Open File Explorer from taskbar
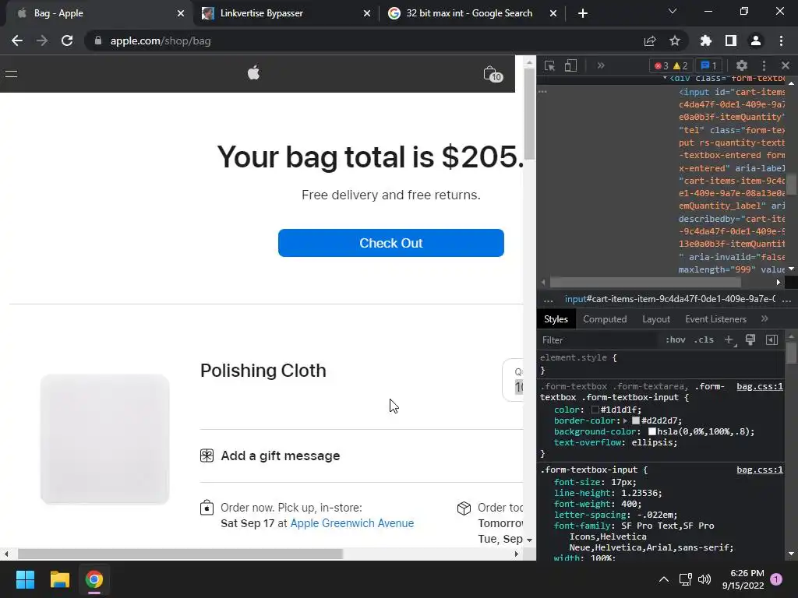 coord(59,579)
